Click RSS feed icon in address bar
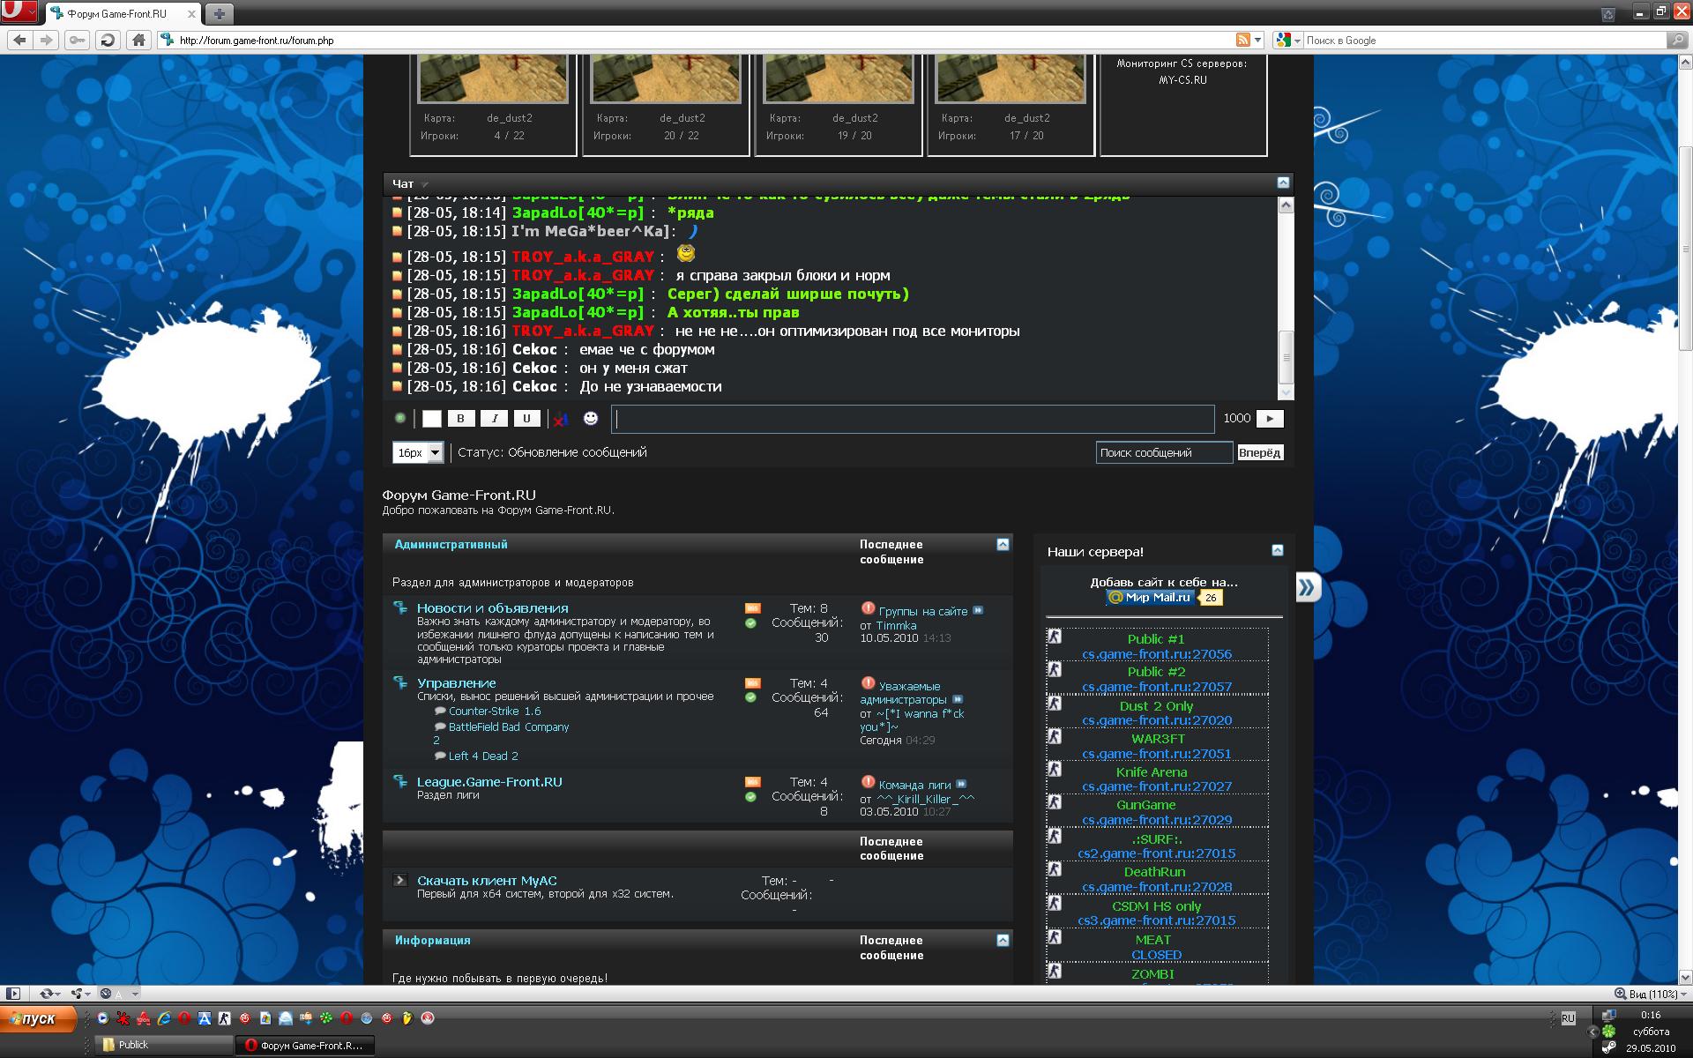This screenshot has width=1693, height=1058. pos(1242,40)
